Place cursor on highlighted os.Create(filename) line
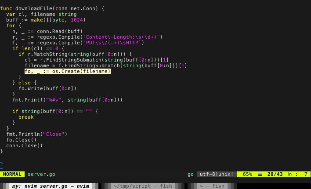 click(x=68, y=71)
